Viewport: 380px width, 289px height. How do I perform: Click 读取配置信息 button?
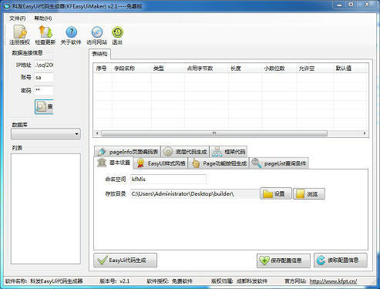(341, 260)
